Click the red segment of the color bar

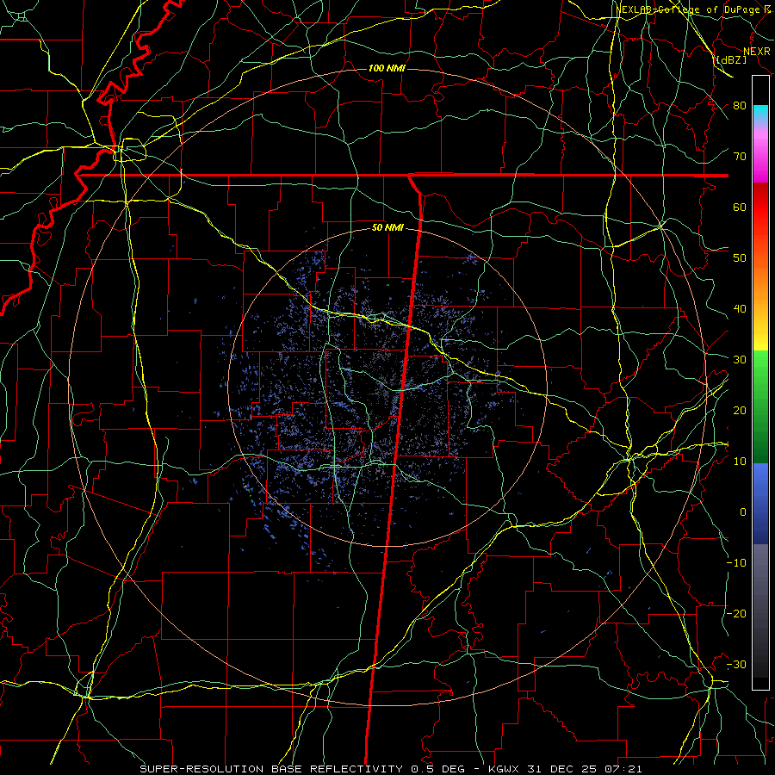coord(760,208)
